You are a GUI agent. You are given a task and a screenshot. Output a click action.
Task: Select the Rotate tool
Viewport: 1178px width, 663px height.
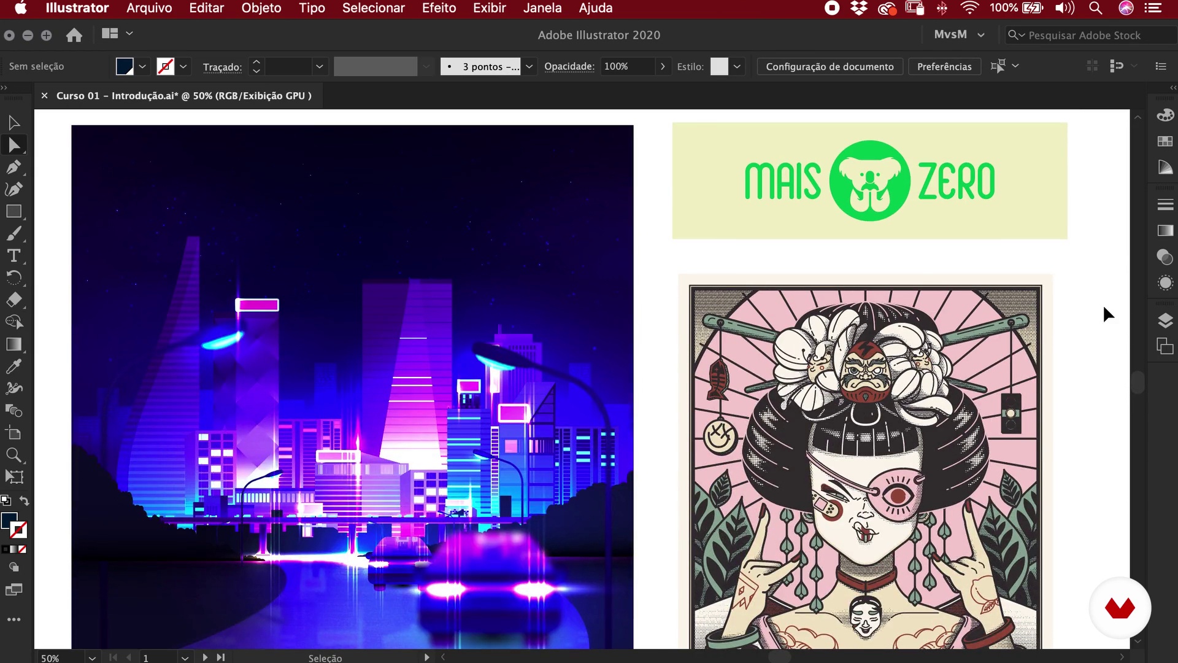click(13, 278)
